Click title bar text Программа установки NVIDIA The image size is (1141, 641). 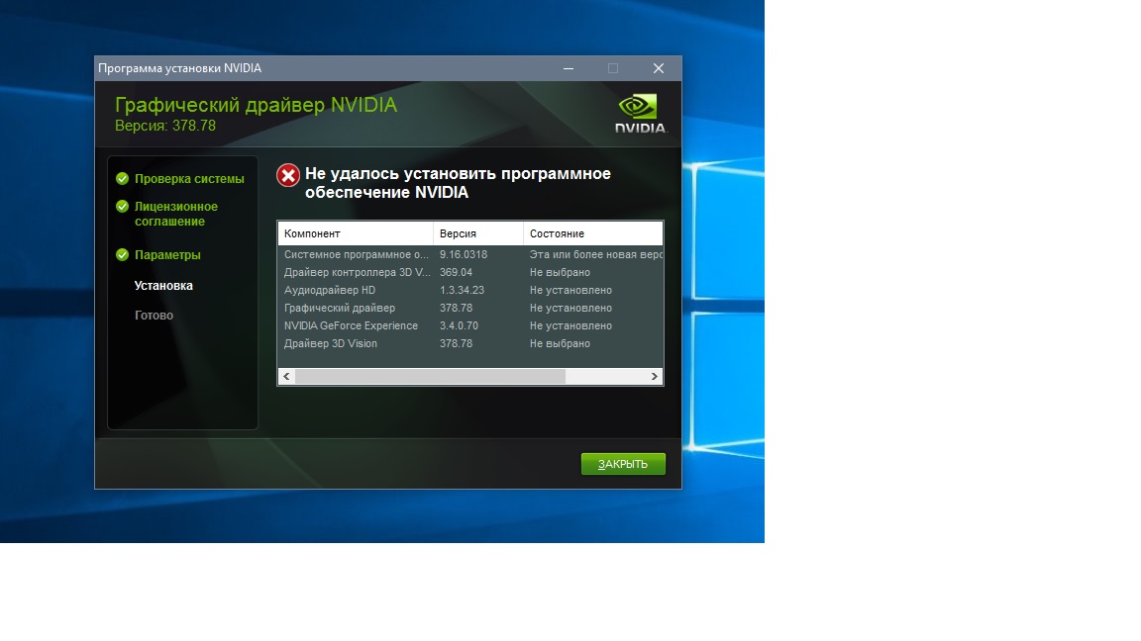click(x=179, y=68)
